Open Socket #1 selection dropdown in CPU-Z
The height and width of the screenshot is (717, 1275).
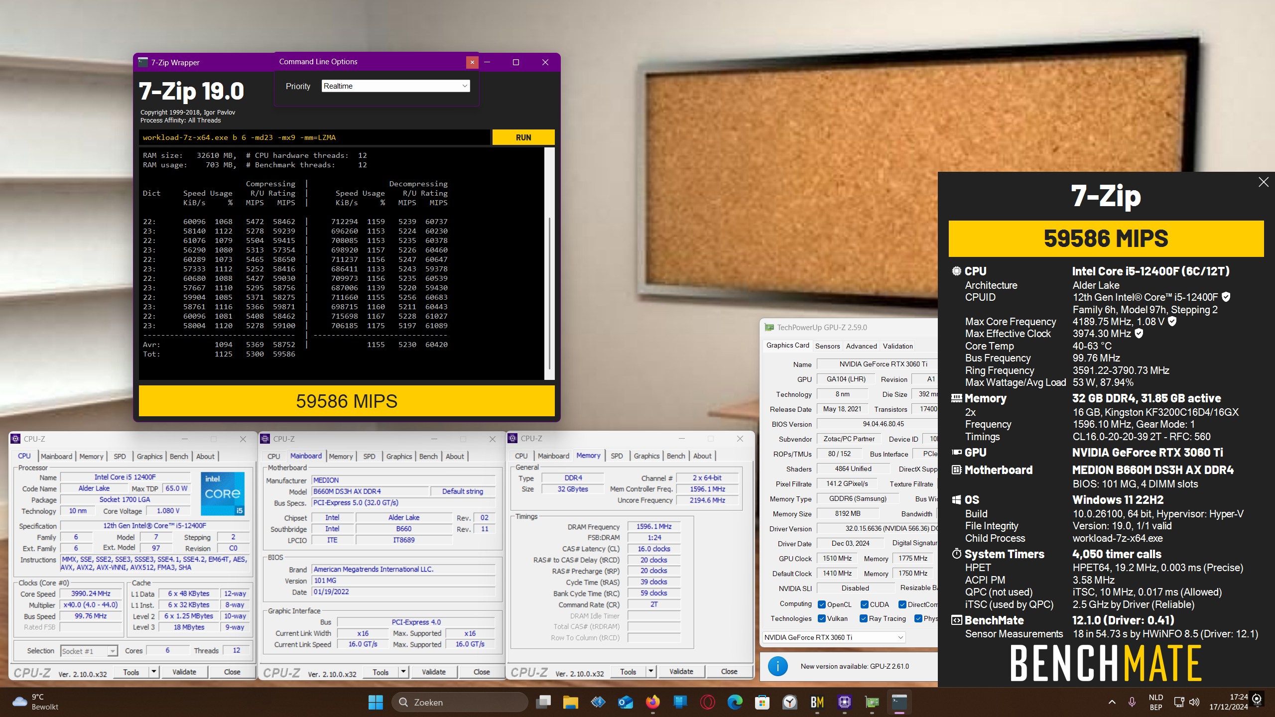click(89, 651)
